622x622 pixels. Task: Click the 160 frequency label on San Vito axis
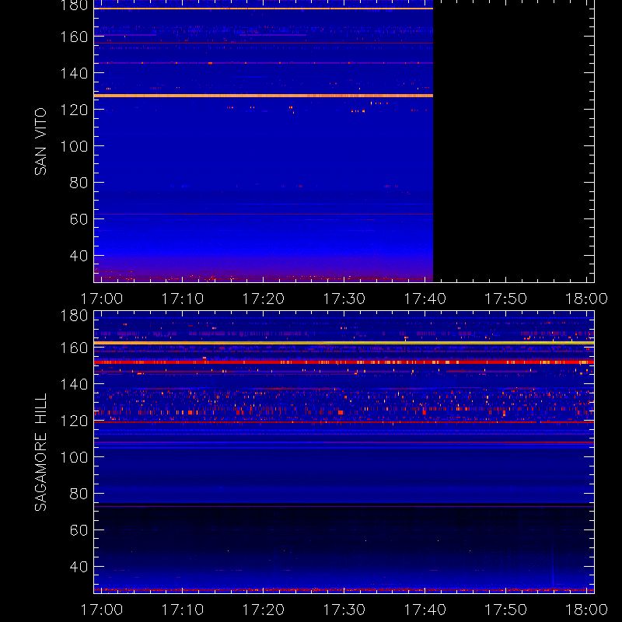click(74, 37)
